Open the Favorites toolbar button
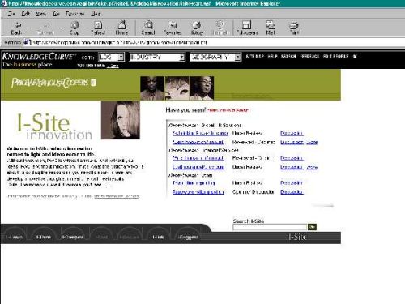405x304 pixels. 173,28
